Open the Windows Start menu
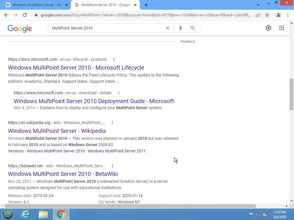 click(7, 214)
